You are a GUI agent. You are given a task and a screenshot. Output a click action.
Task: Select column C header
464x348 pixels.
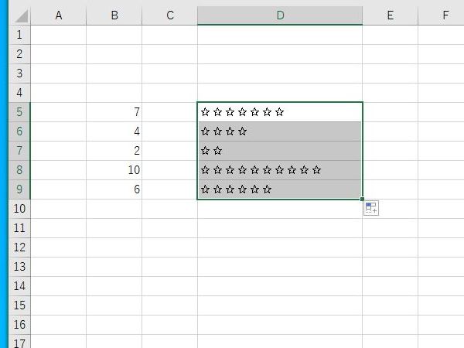coord(169,15)
